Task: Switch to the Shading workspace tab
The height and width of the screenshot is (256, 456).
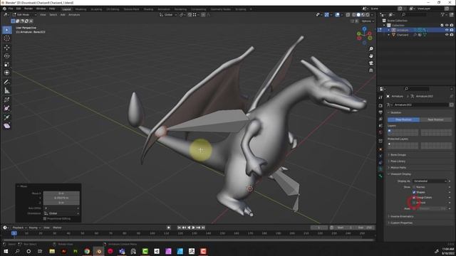Action: 148,9
